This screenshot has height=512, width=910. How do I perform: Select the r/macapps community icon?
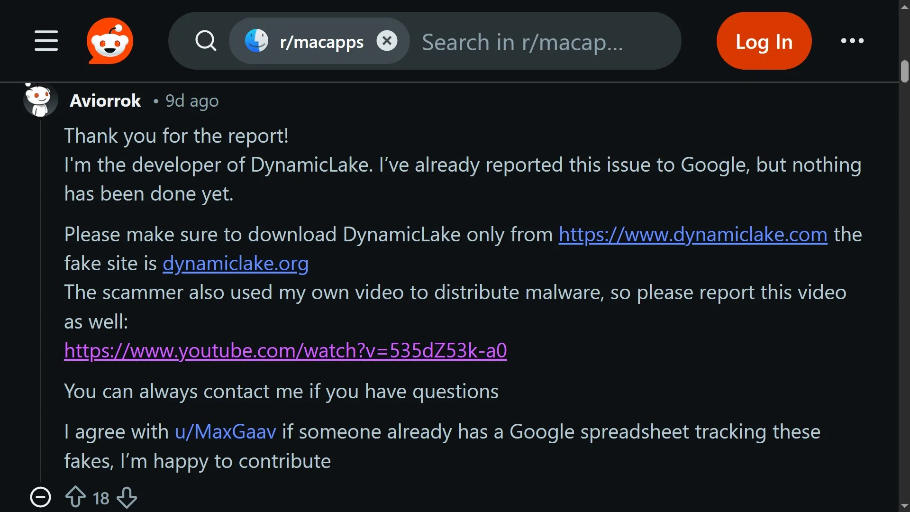(x=256, y=41)
